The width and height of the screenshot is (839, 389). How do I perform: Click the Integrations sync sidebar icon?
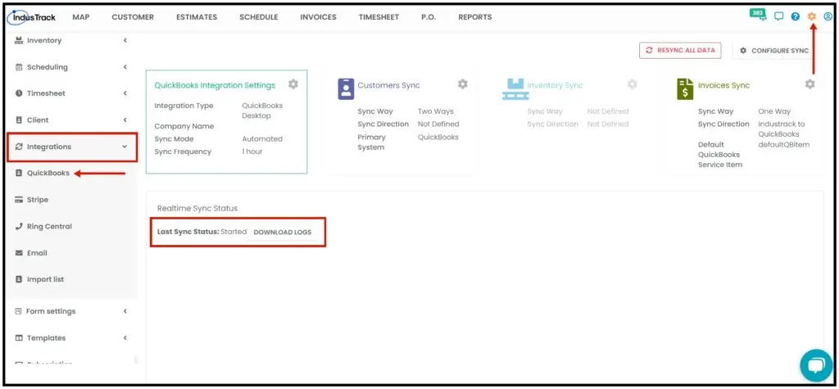click(19, 147)
